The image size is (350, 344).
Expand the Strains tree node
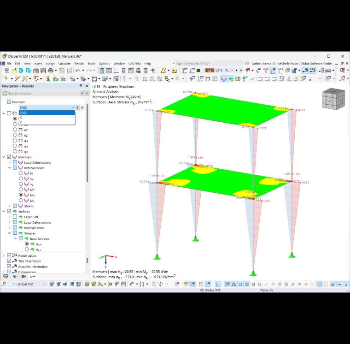[10, 206]
